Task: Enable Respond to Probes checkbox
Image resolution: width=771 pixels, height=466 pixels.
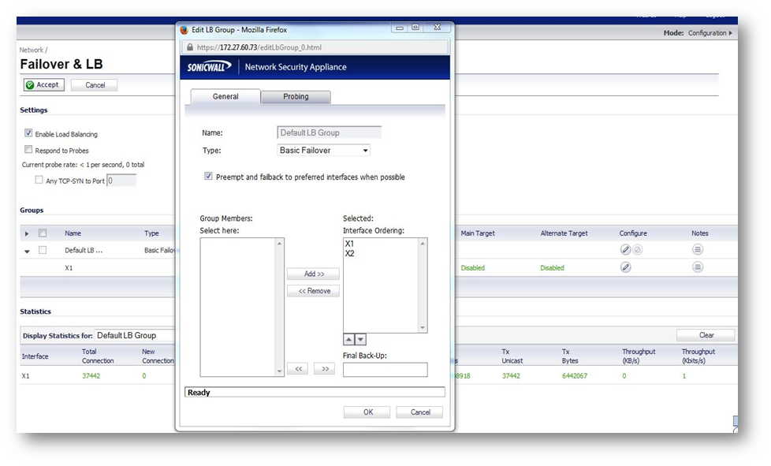Action: tap(29, 150)
